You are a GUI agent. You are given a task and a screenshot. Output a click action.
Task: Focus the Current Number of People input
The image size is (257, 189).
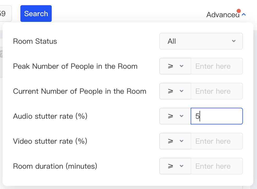pyautogui.click(x=217, y=91)
